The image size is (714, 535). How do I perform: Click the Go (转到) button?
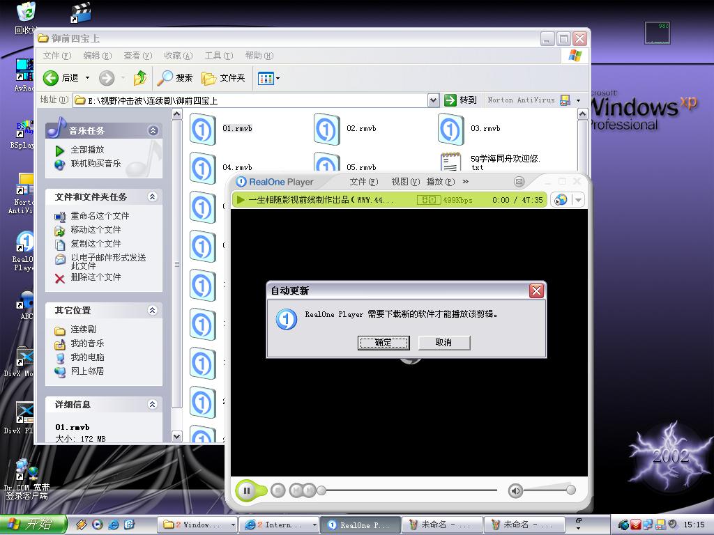(460, 100)
